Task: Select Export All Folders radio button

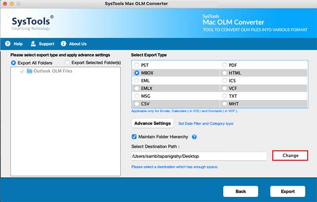Action: (13, 63)
